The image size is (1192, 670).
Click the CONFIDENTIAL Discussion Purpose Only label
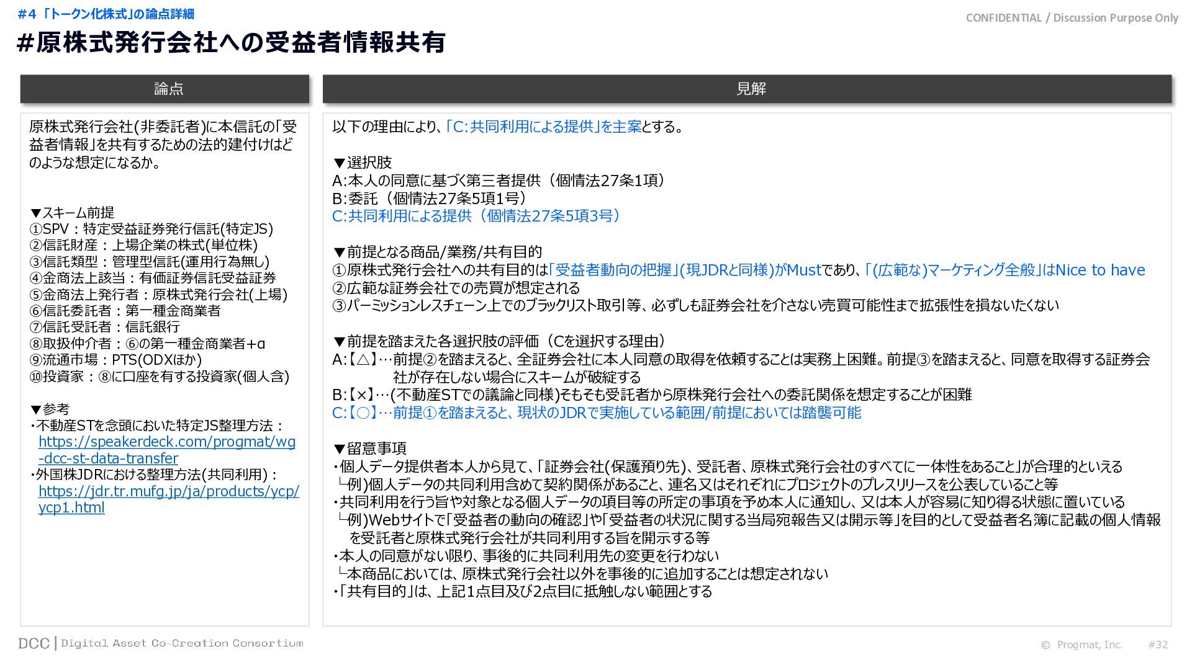click(x=1072, y=18)
